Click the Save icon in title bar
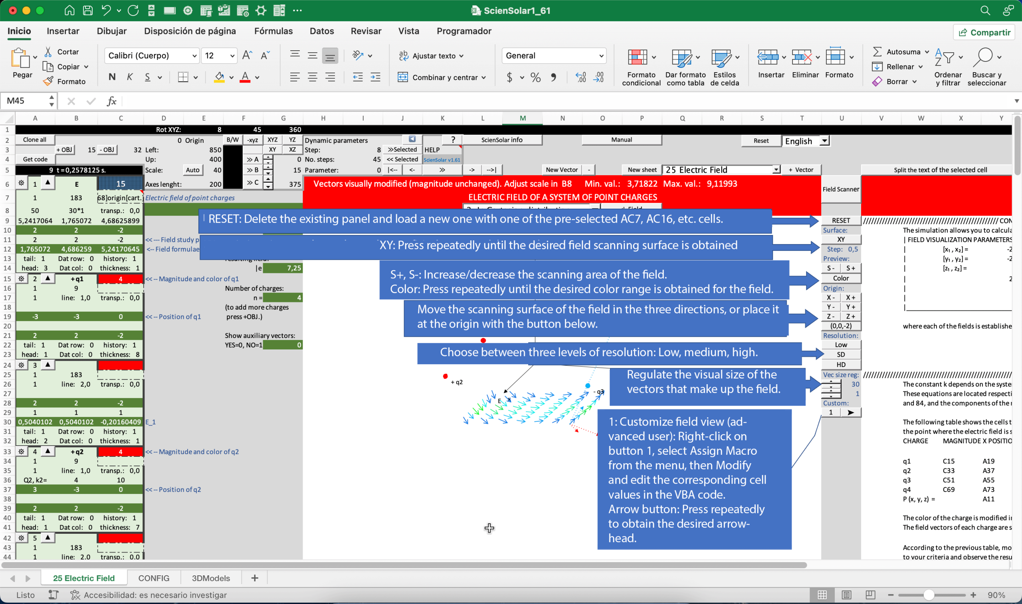The image size is (1022, 604). pyautogui.click(x=87, y=11)
